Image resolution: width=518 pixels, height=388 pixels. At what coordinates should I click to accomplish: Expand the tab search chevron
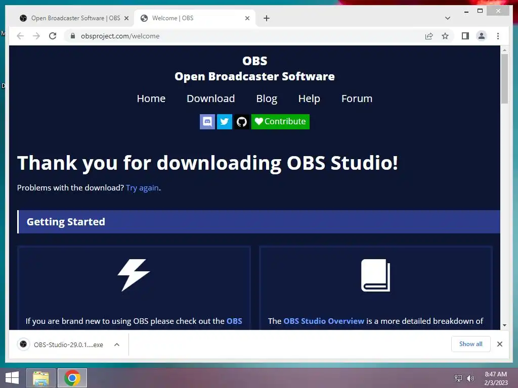pos(448,18)
